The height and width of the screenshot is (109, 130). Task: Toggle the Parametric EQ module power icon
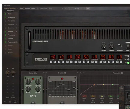tap(5, 42)
